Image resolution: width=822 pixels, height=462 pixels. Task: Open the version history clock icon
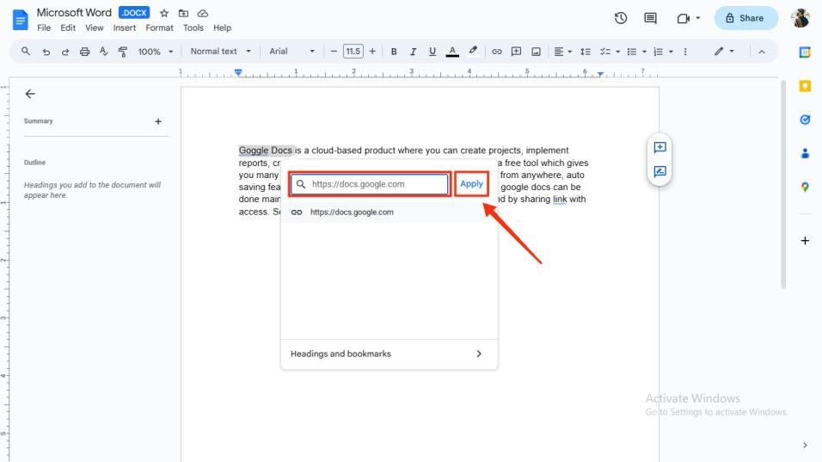point(621,18)
